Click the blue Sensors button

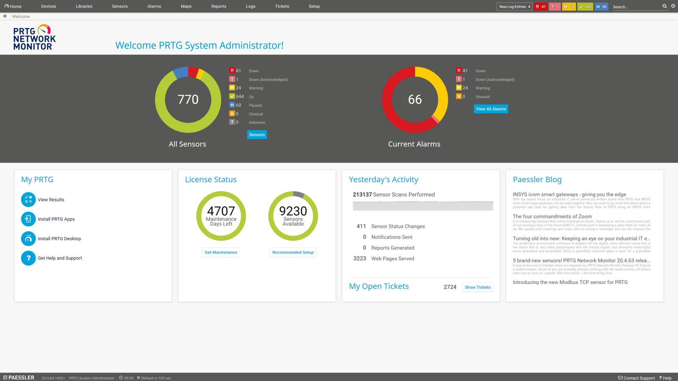pyautogui.click(x=257, y=135)
